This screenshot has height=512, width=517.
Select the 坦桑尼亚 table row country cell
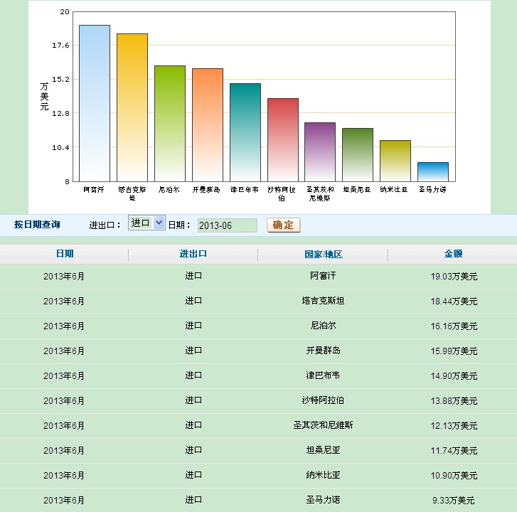point(323,450)
